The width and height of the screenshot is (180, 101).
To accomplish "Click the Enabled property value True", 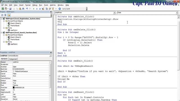I will pyautogui.click(x=31, y=83).
